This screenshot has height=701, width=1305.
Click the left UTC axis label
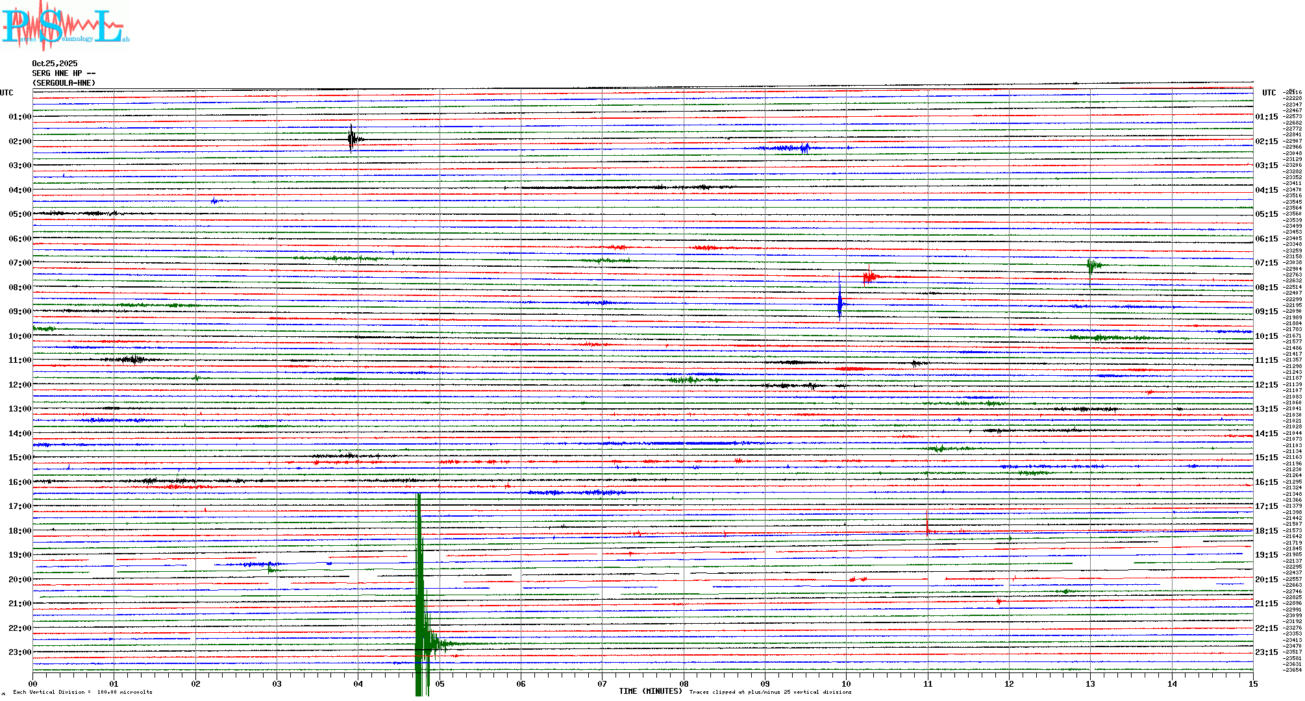6,93
